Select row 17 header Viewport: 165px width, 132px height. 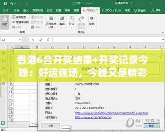11,116
